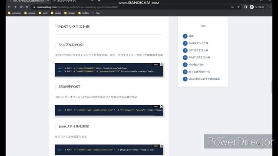The image size is (278, 156).
Task: Open the work bookmarks folder
Action: tap(43, 13)
